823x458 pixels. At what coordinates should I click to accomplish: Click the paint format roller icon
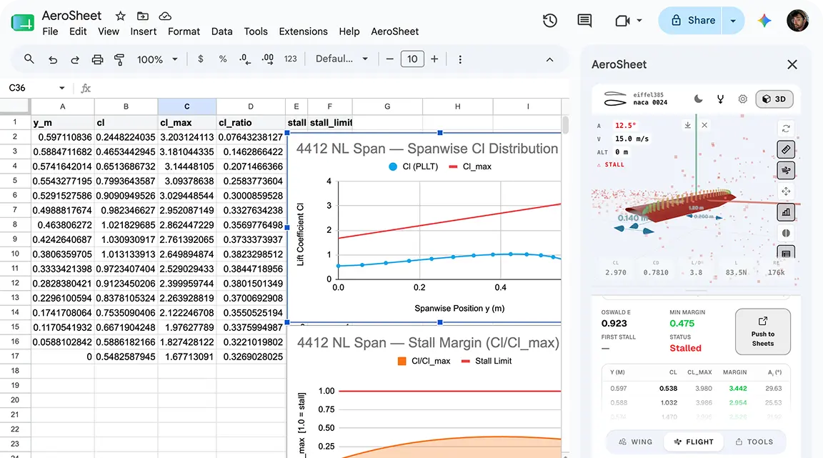click(119, 59)
